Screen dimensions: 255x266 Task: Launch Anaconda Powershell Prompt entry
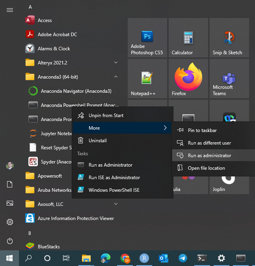[x=71, y=104]
